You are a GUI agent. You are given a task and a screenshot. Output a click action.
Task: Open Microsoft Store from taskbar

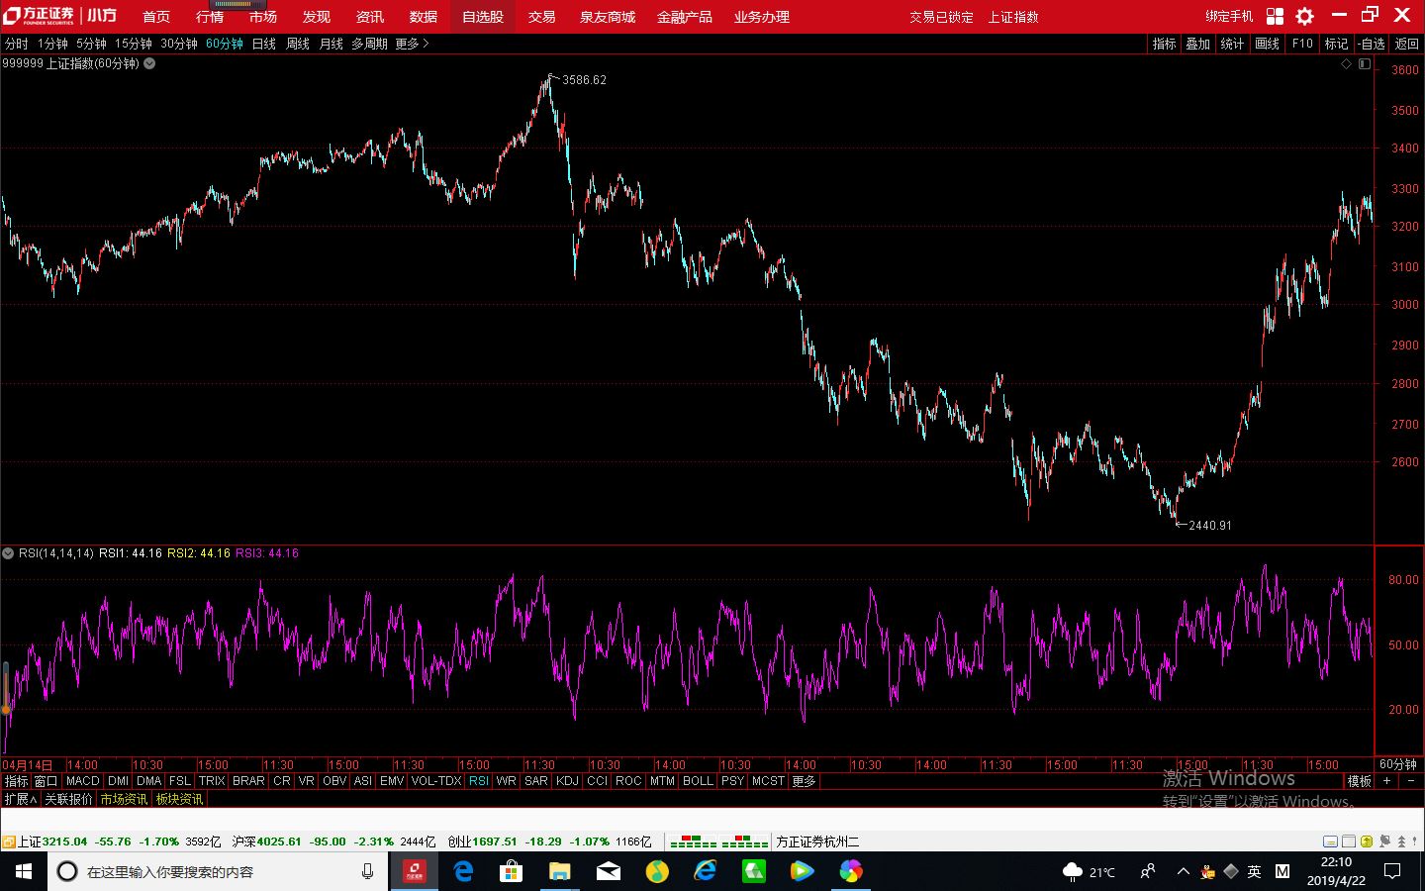(511, 871)
